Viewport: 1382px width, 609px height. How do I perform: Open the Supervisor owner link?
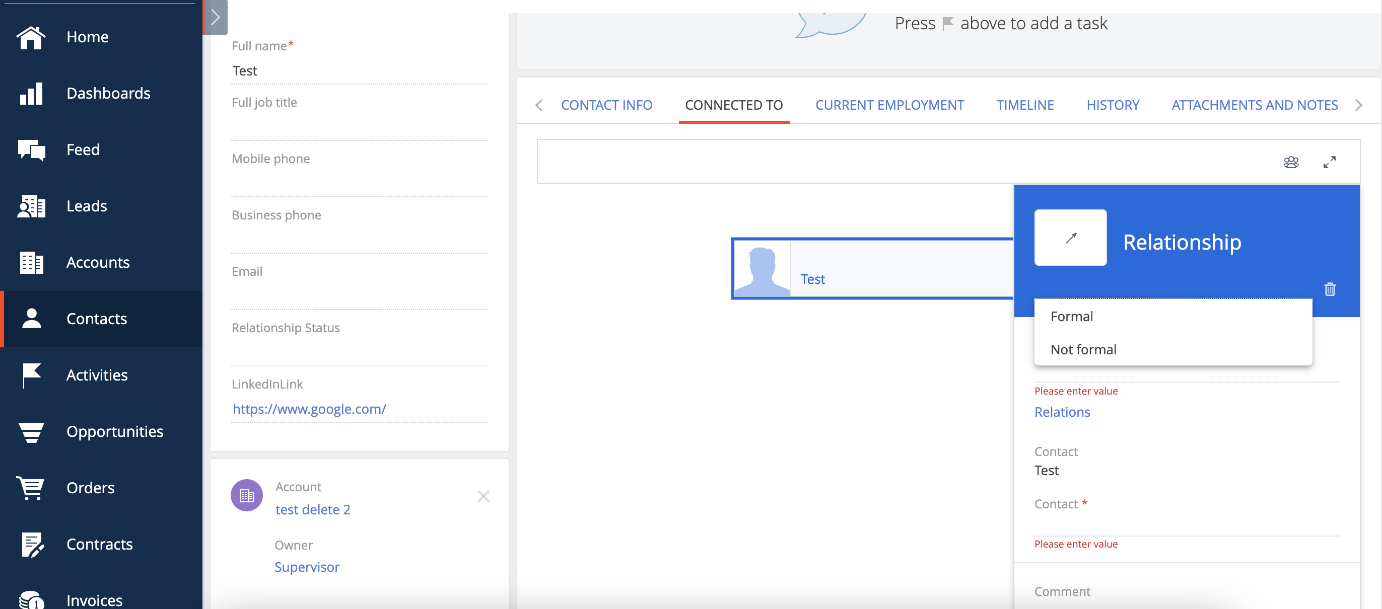click(307, 567)
